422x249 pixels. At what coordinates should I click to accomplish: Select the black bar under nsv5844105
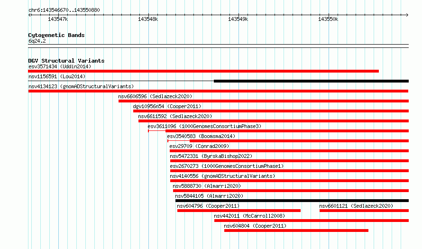pos(292,201)
